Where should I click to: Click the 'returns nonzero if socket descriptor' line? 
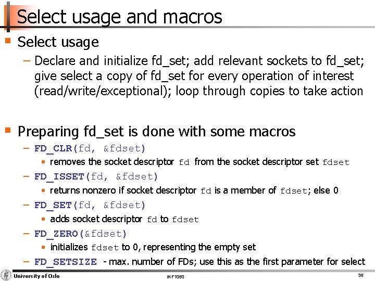194,190
